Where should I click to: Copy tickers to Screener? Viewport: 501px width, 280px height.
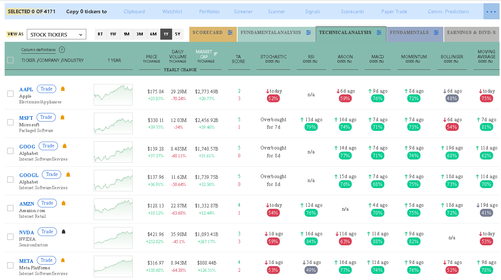click(x=243, y=11)
